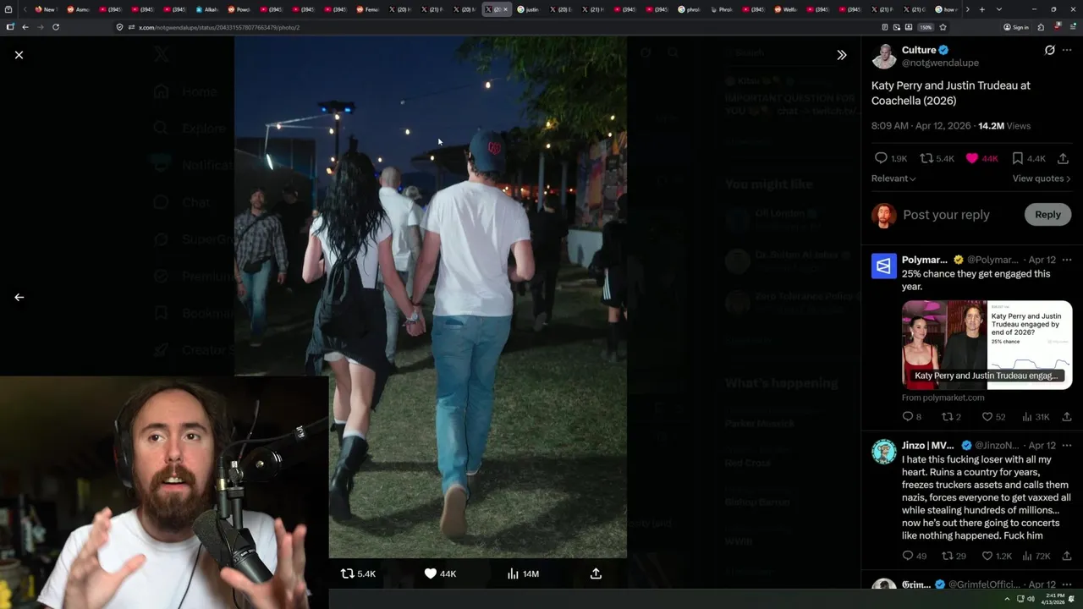Close the photo viewer with the X icon
Viewport: 1083px width, 609px height.
(19, 55)
